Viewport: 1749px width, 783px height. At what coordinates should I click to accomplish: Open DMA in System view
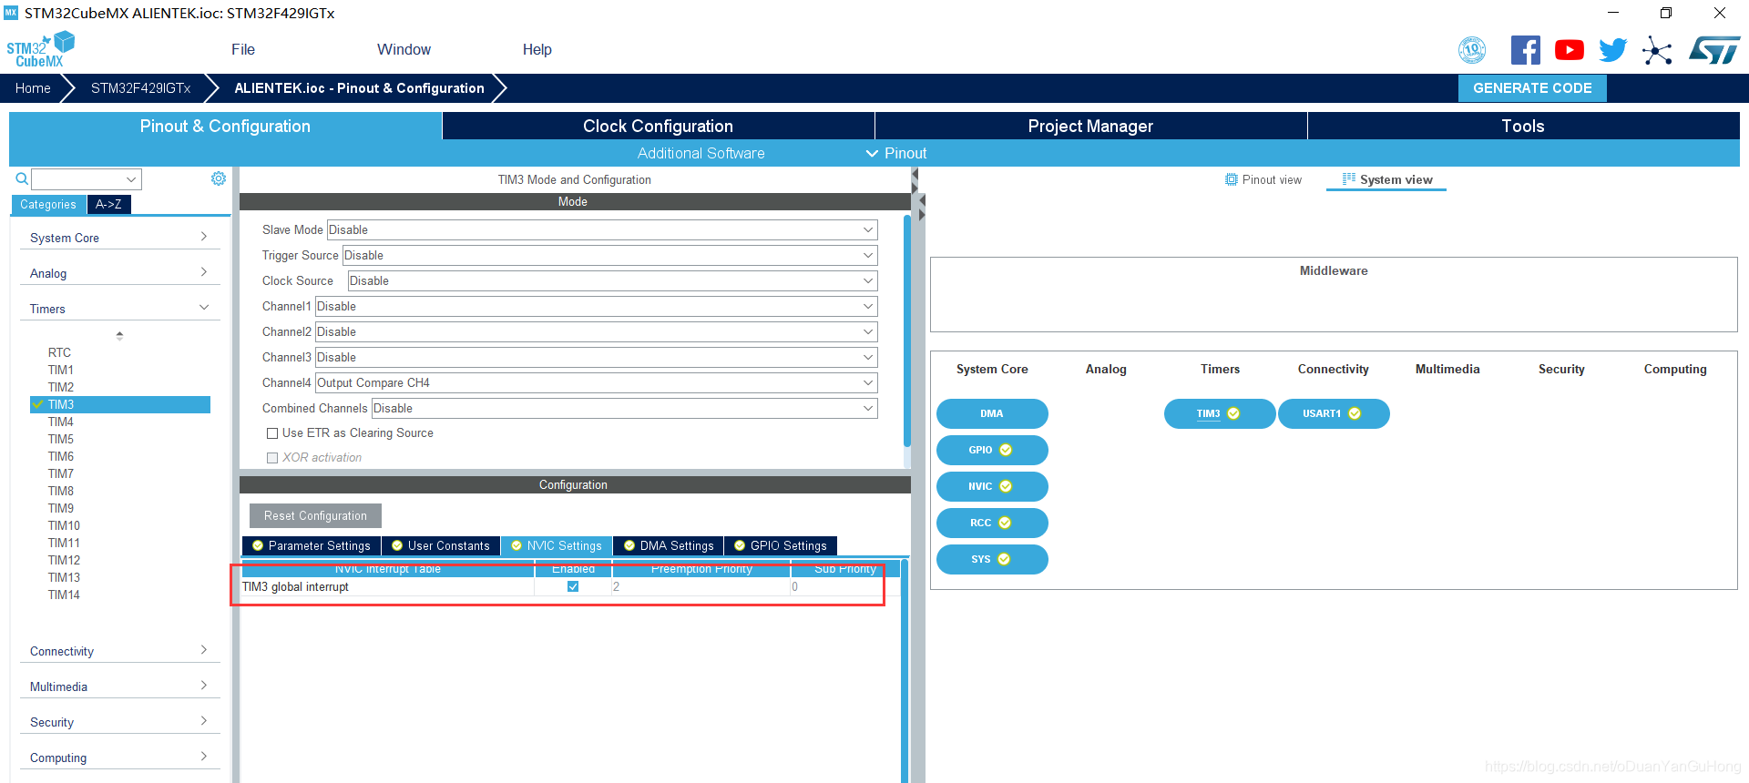pos(992,413)
